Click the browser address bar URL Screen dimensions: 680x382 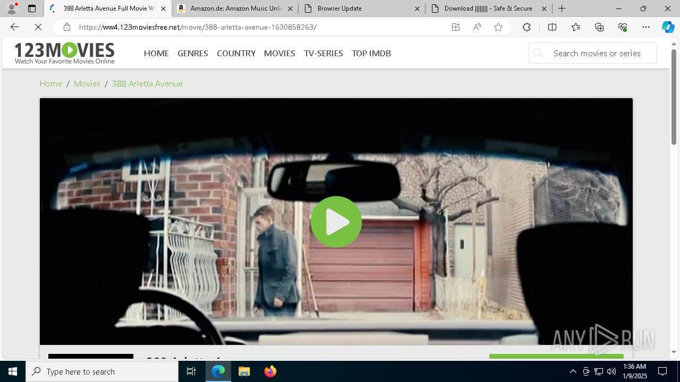198,27
